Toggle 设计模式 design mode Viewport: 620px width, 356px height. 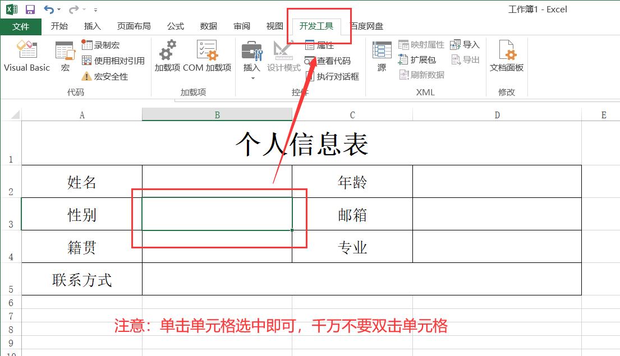283,56
